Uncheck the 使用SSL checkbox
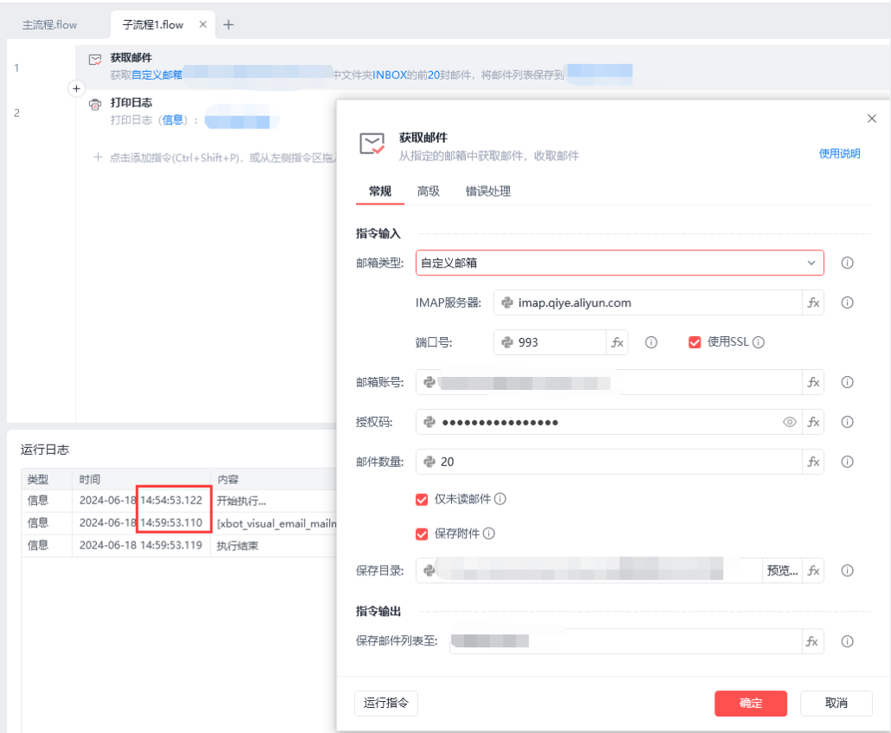Viewport: 891px width, 733px height. point(694,342)
